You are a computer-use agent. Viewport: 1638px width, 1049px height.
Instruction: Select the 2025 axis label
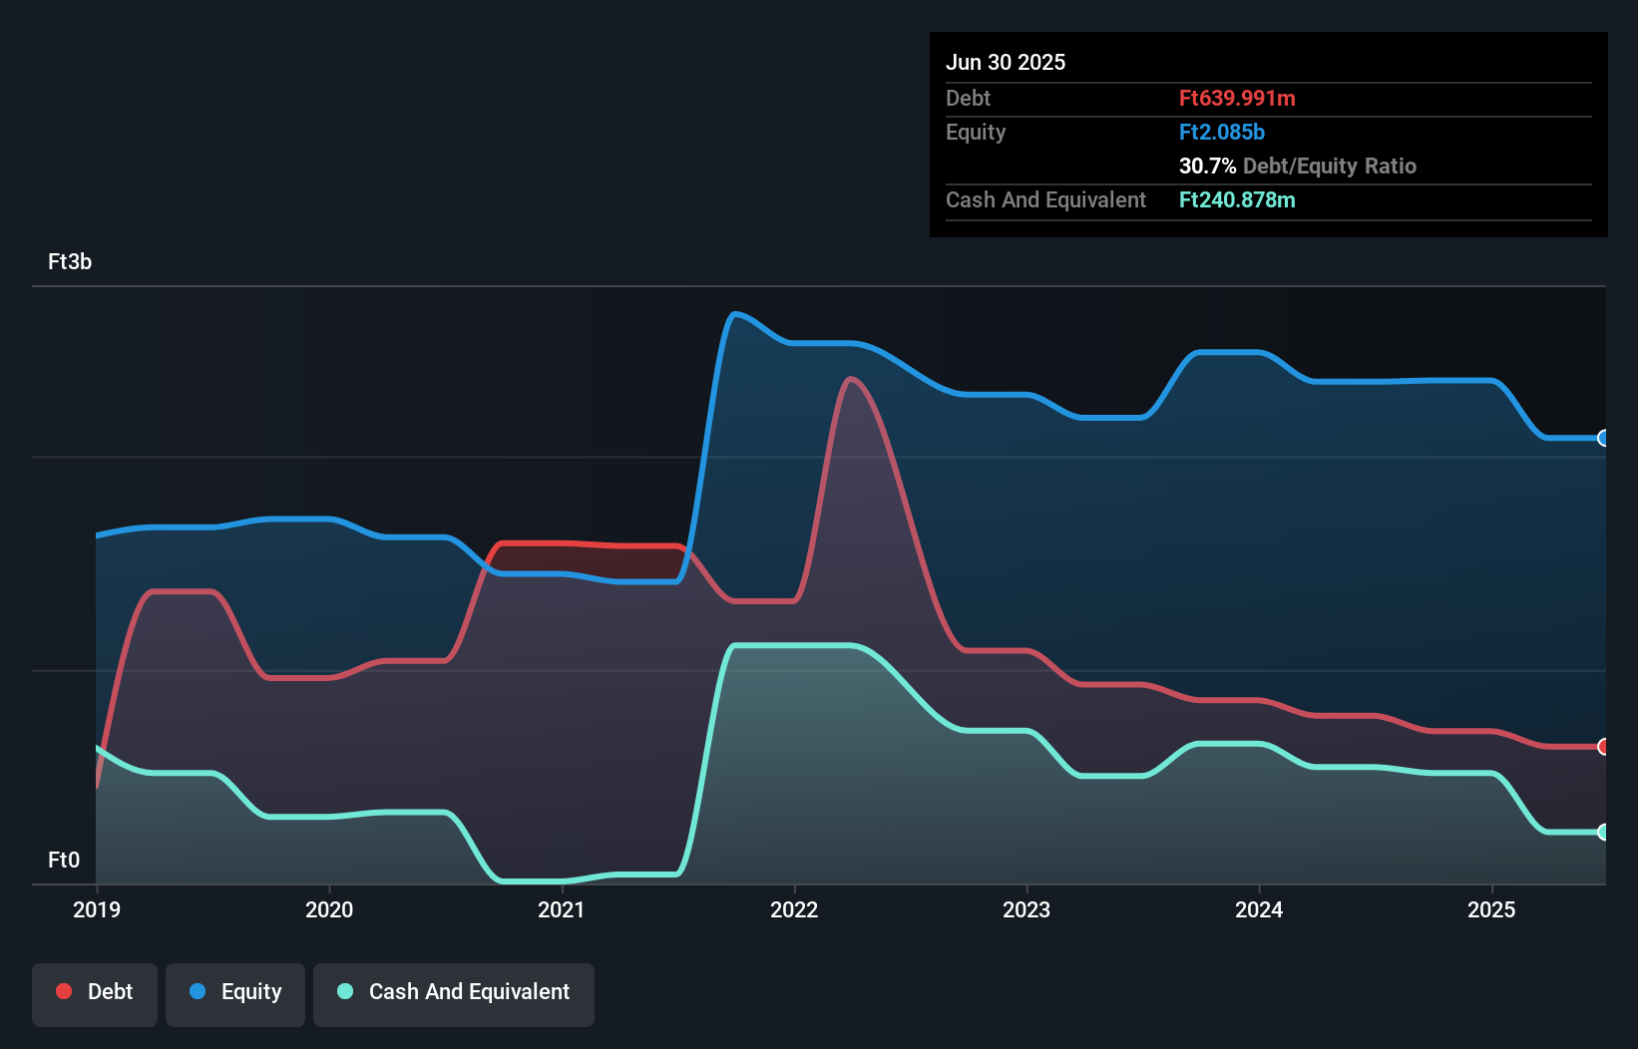tap(1491, 909)
